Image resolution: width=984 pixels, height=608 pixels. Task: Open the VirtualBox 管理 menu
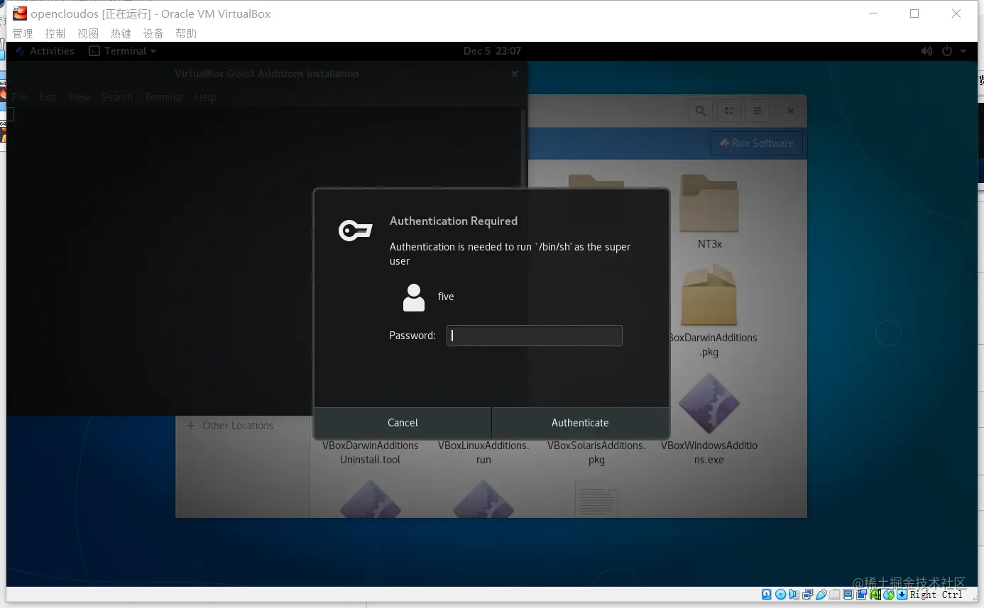click(23, 33)
